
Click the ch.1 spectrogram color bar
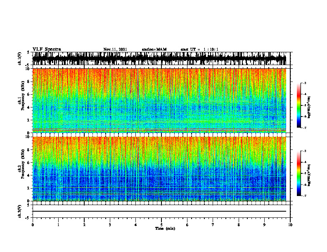tap(299, 105)
